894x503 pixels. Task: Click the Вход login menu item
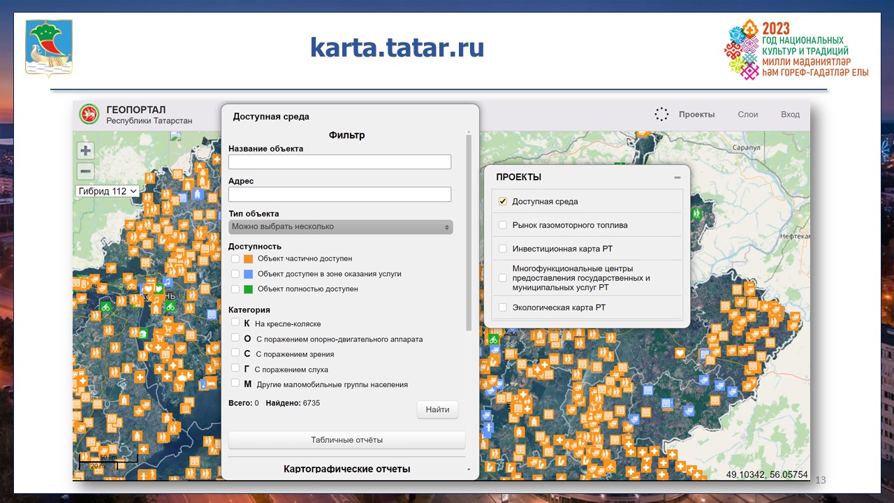click(x=790, y=115)
